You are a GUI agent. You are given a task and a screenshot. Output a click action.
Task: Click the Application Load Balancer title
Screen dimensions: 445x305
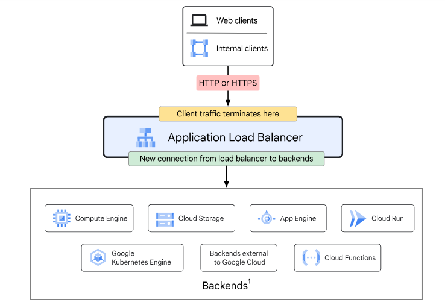coord(235,137)
